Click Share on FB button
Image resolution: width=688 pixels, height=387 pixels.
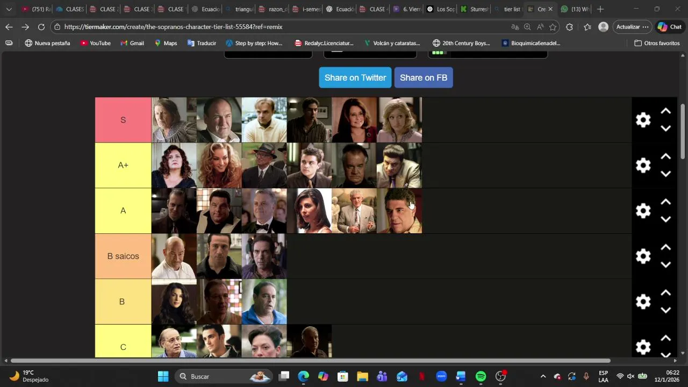click(x=424, y=77)
